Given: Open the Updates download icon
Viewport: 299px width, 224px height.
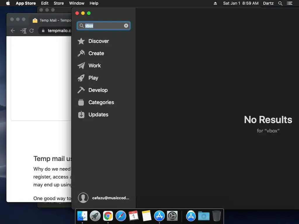Looking at the screenshot, I should [x=81, y=114].
